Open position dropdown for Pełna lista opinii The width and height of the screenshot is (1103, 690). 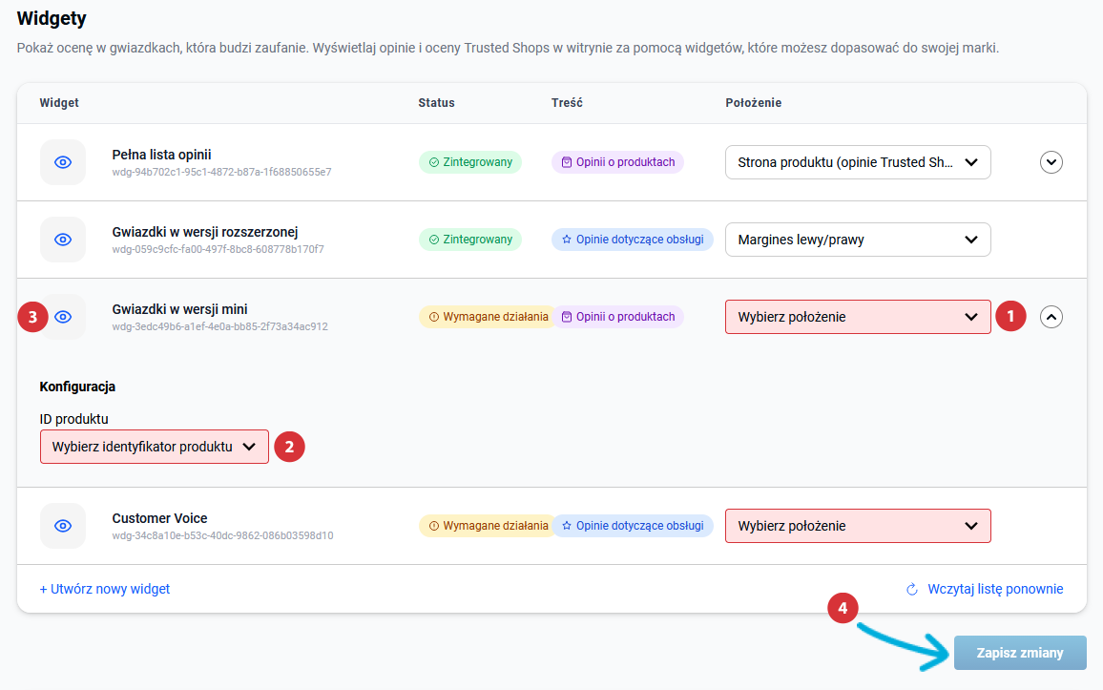click(x=857, y=162)
